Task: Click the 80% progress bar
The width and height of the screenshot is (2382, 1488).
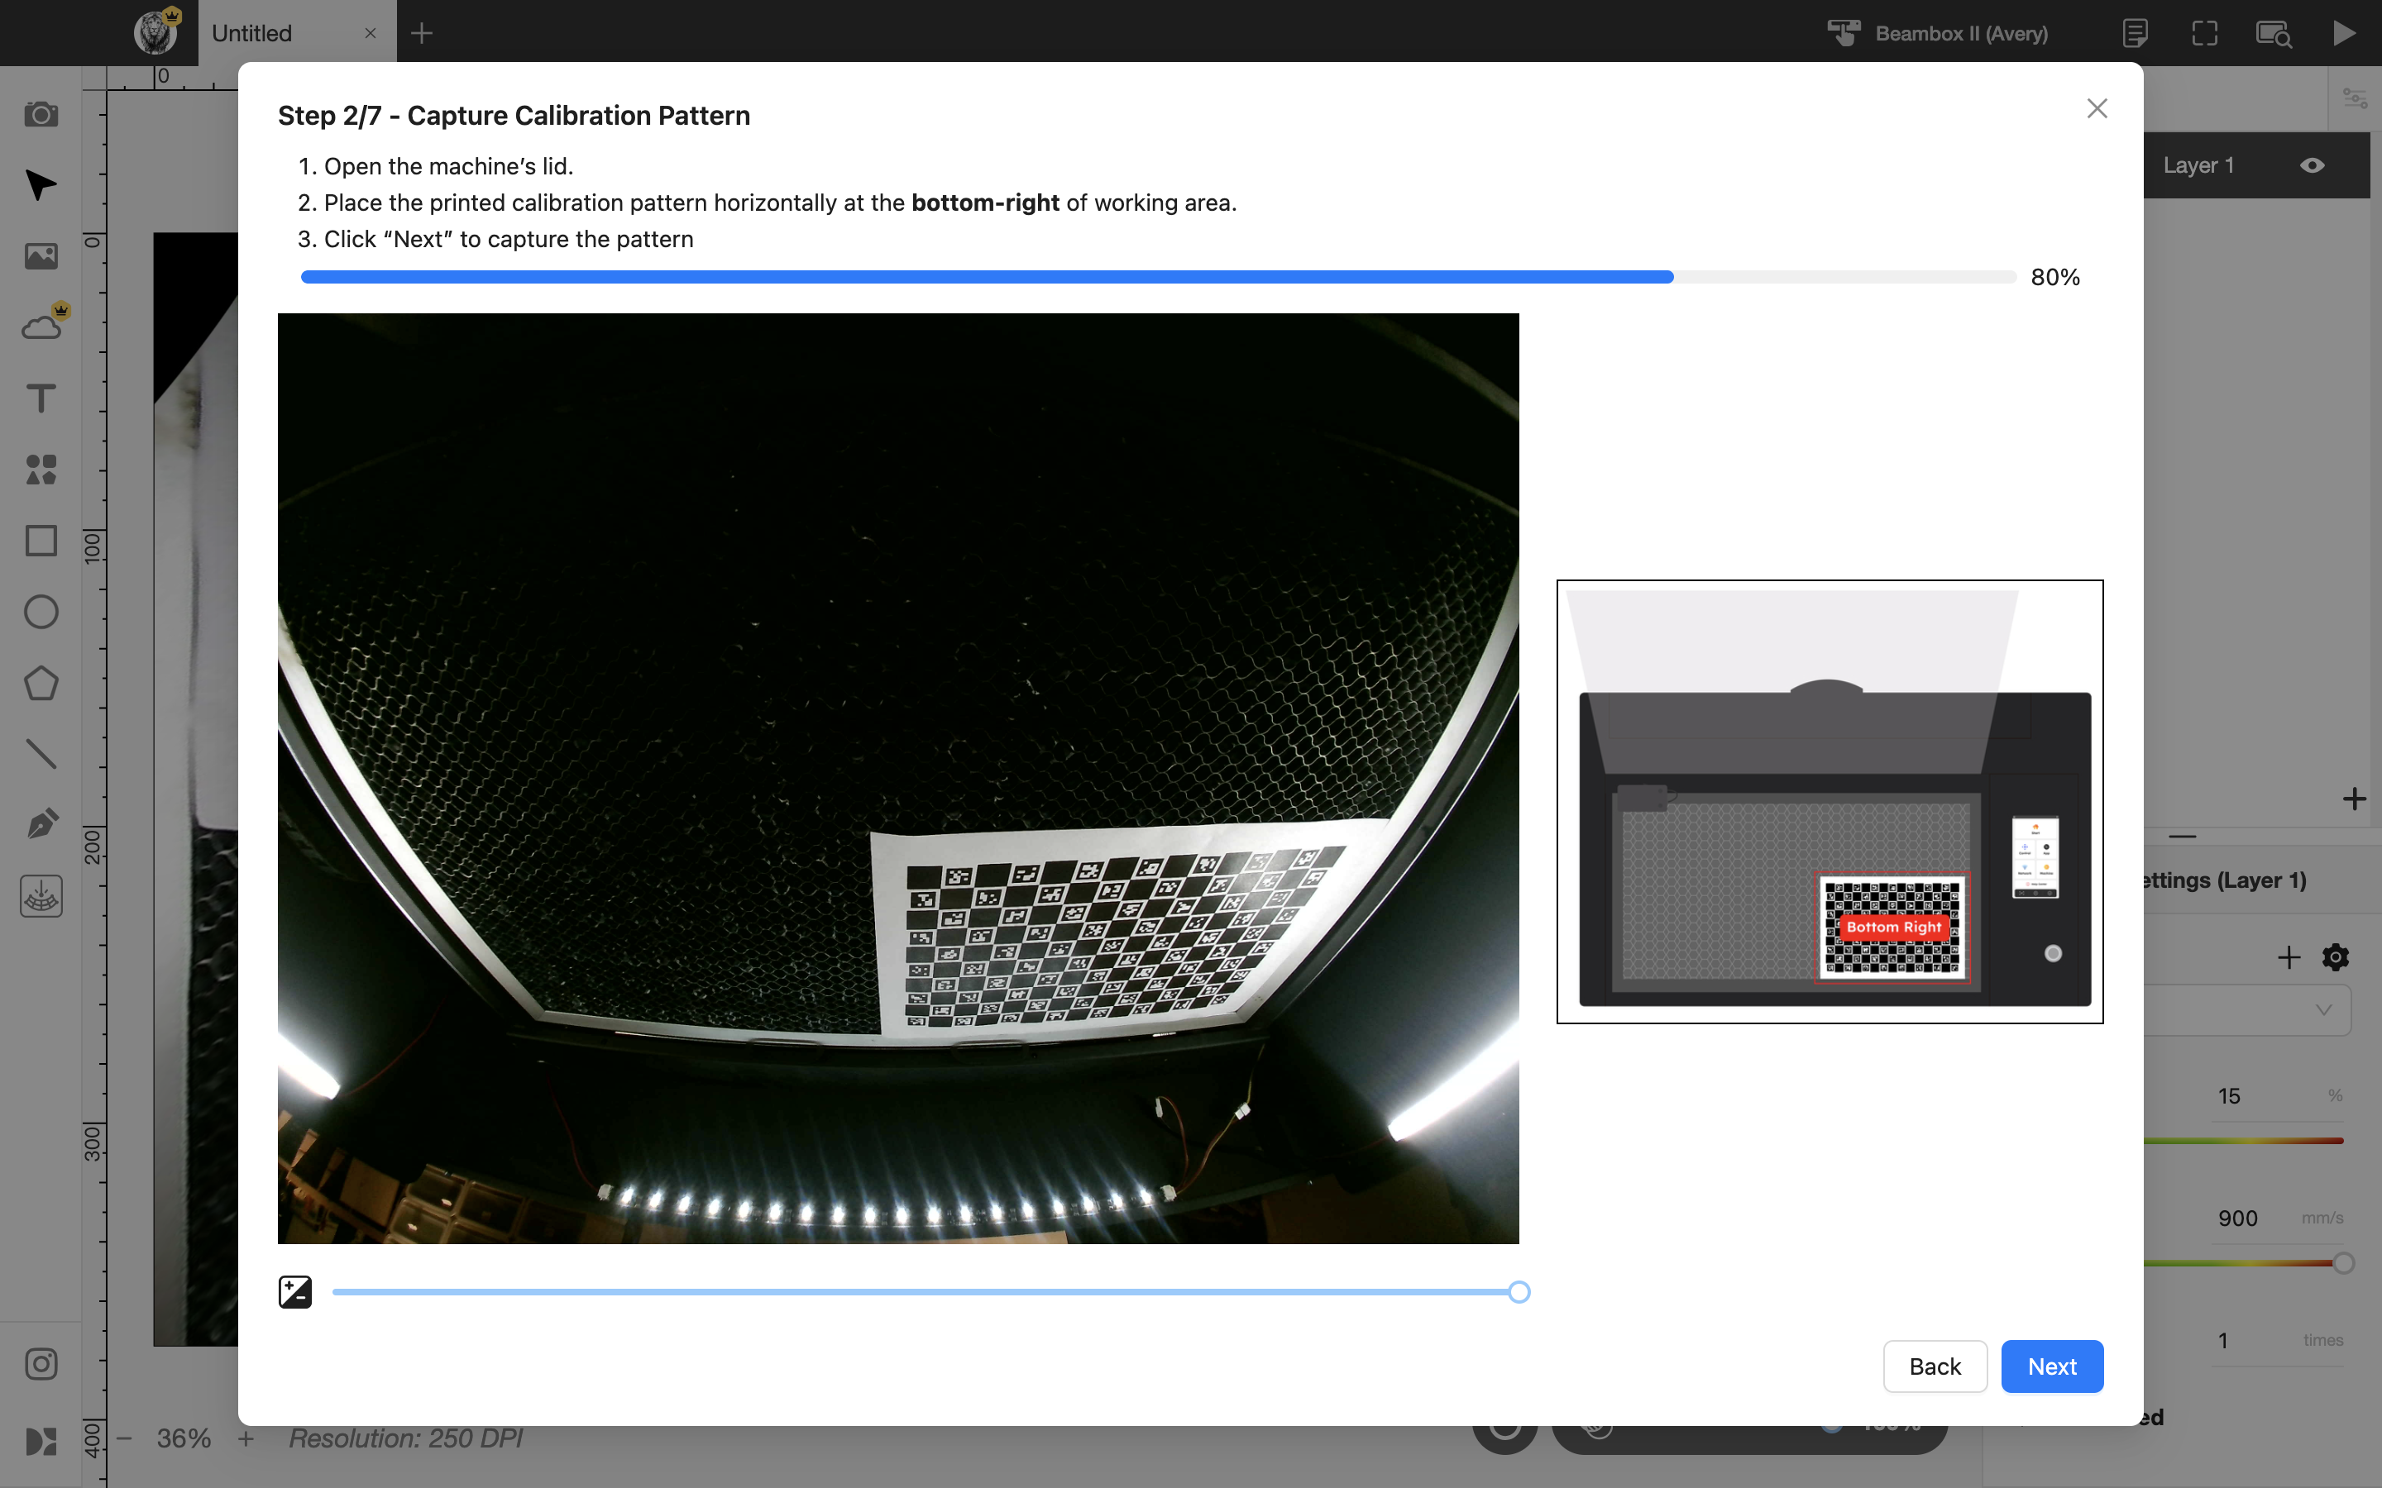Action: pos(1159,277)
